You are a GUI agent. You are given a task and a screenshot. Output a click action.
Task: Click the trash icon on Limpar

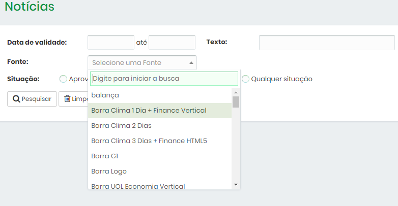(67, 99)
